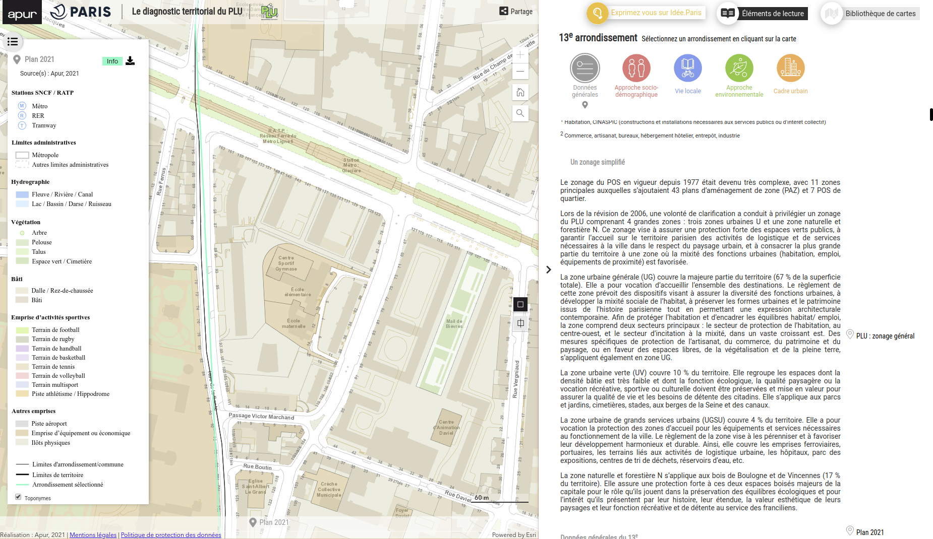Toggle the split swipe map view
The image size is (933, 539).
tap(520, 323)
